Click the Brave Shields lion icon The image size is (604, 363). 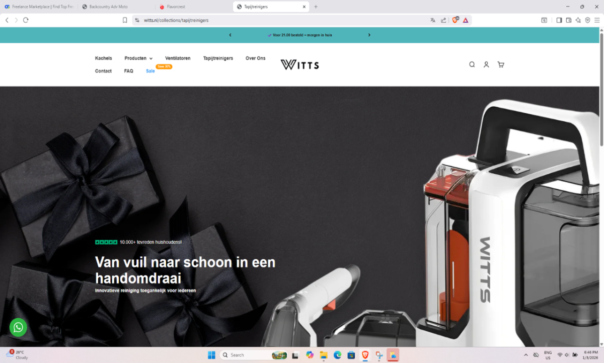click(x=455, y=20)
